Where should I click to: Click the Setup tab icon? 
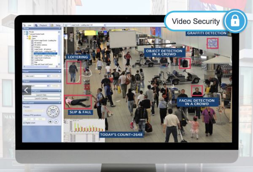(x=52, y=25)
